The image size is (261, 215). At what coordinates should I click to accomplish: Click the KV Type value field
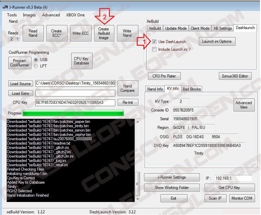click(181, 101)
